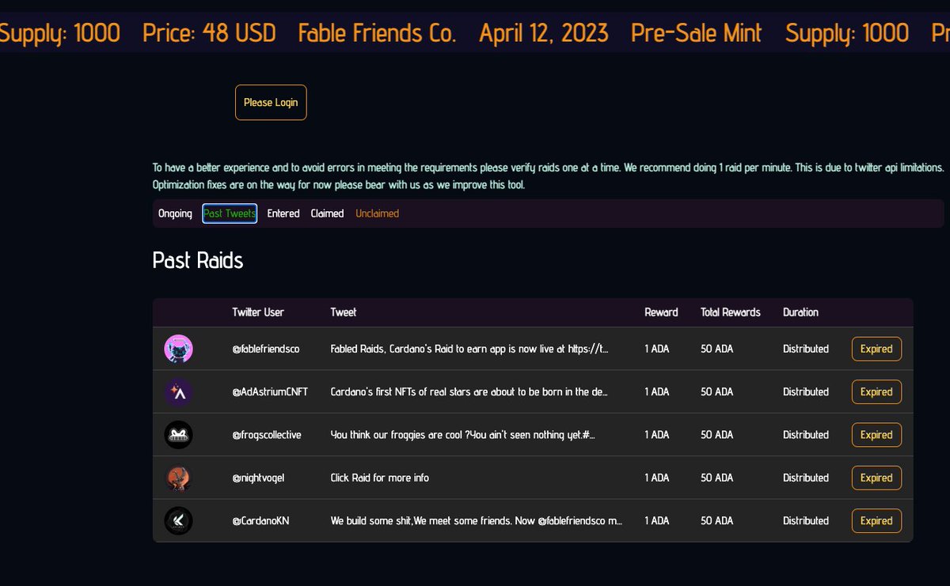Click Expired button in @AdAstriumCNFT row

[x=876, y=391]
